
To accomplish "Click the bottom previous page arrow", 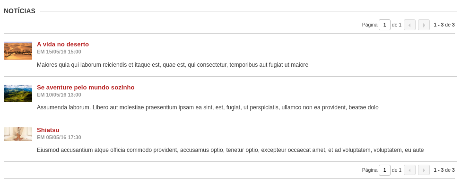I will pos(409,170).
